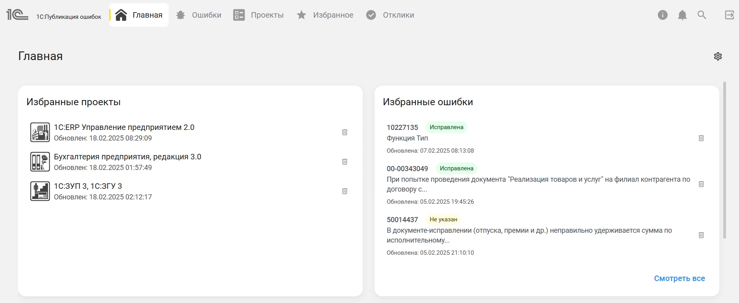Image resolution: width=739 pixels, height=303 pixels.
Task: Delete error 10227135 from favorites
Action: coord(701,138)
